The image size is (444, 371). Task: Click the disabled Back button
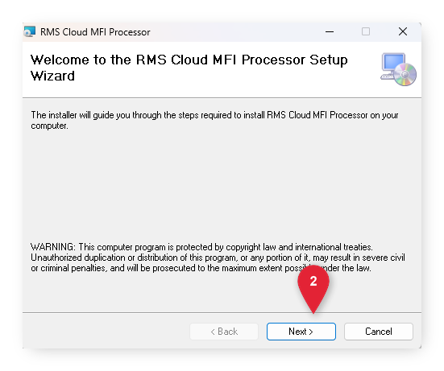[224, 331]
